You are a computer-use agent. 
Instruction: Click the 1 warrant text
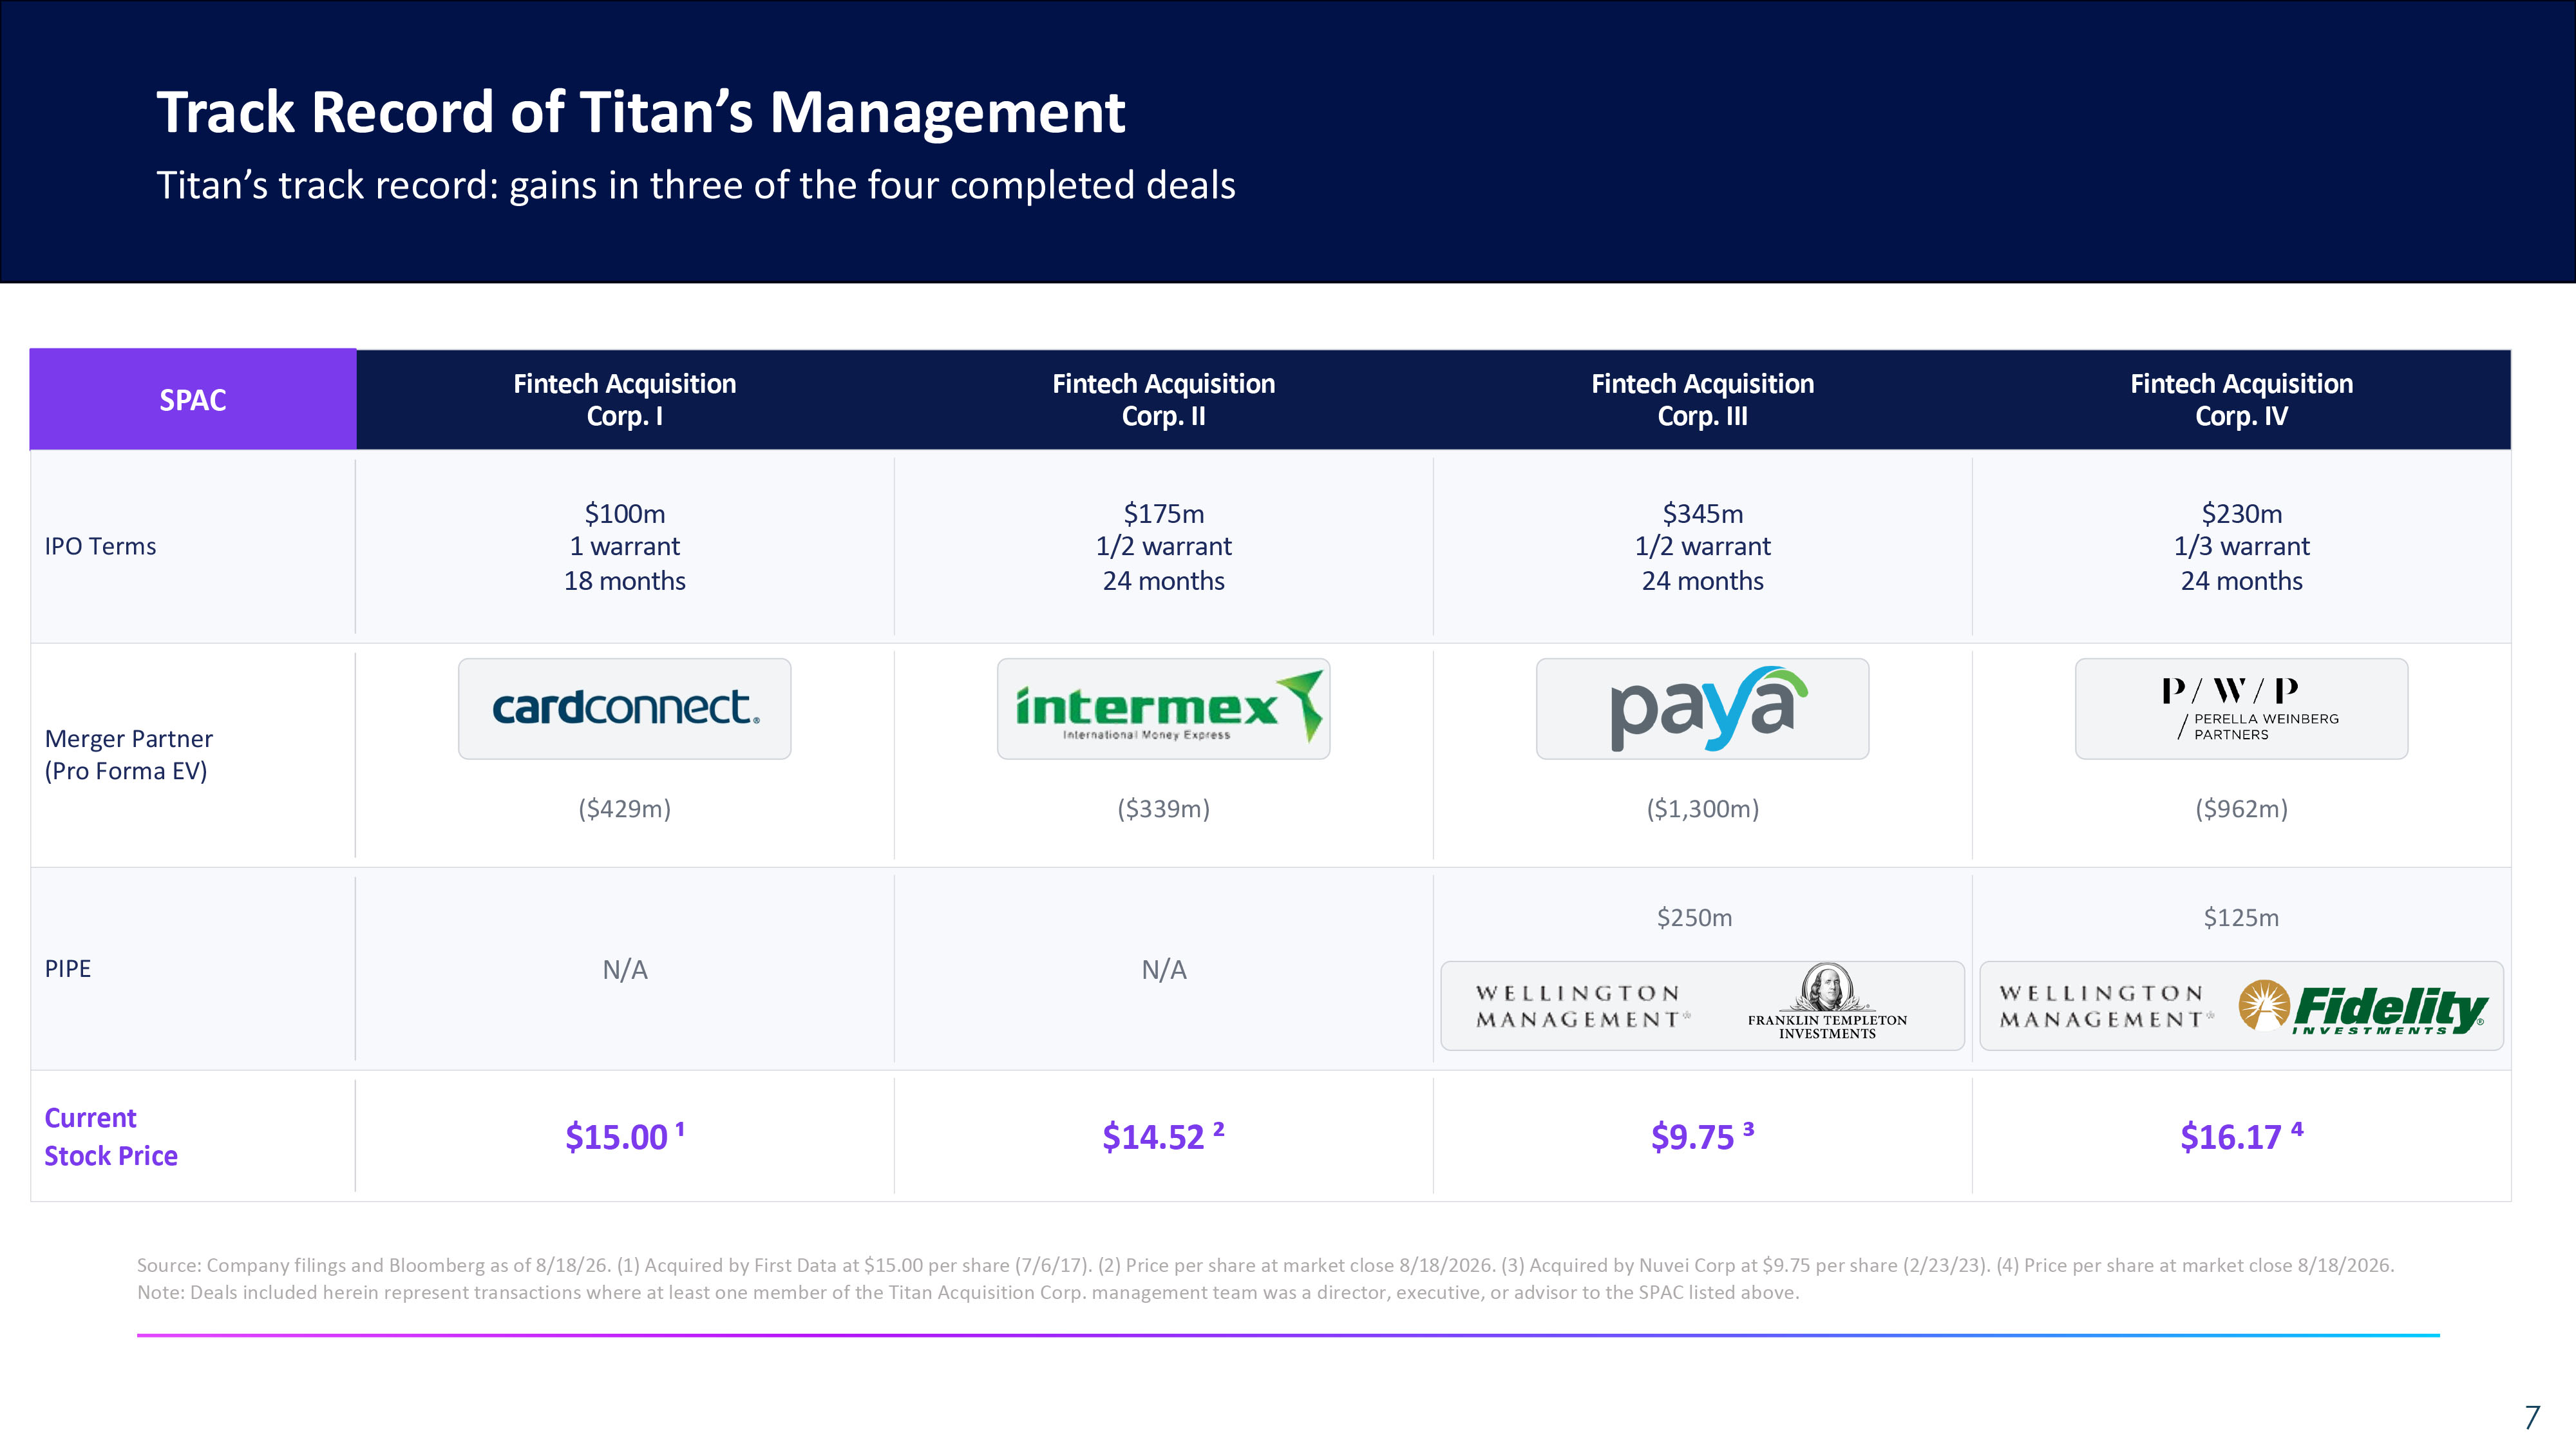point(625,546)
